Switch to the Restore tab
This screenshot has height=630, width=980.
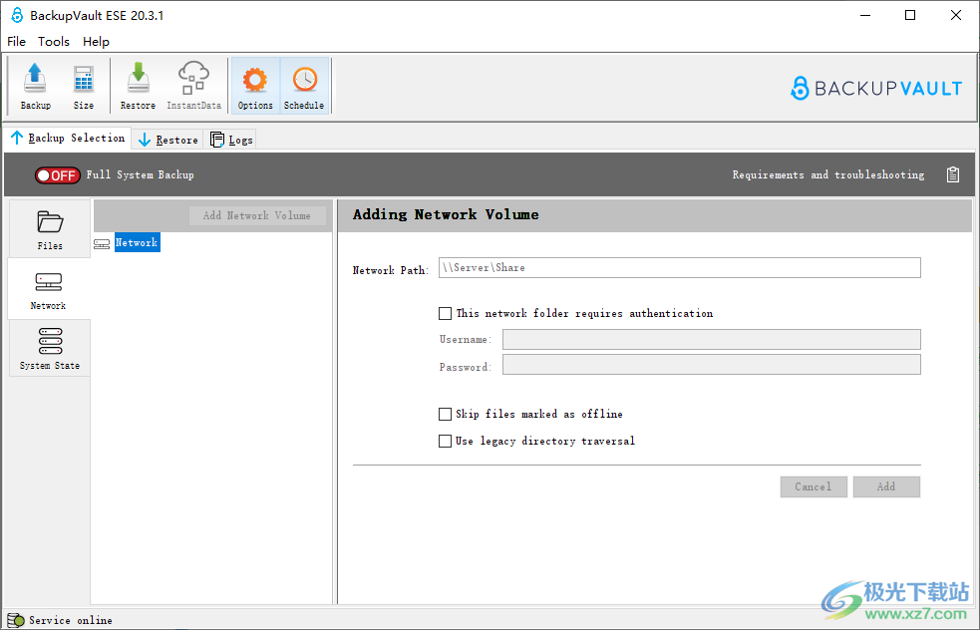tap(167, 140)
